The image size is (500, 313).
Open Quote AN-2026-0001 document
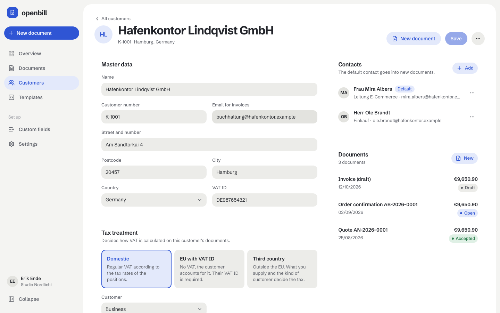click(x=408, y=234)
